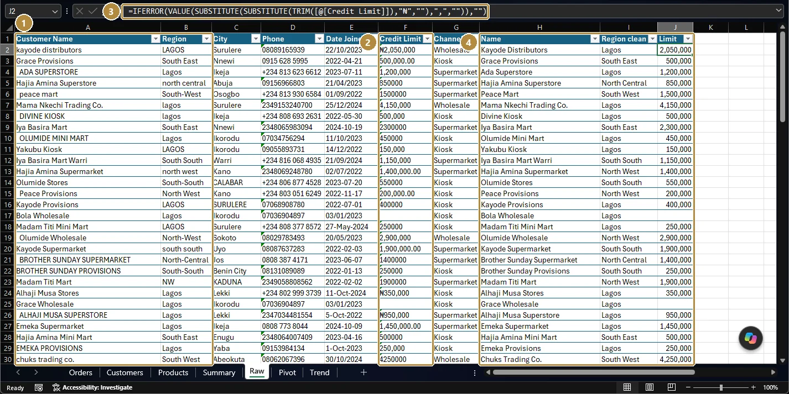Image resolution: width=789 pixels, height=394 pixels.
Task: Open the Credit Limit filter dropdown
Action: click(x=427, y=39)
